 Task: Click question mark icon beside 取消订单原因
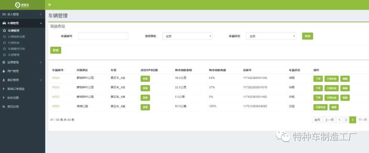coord(3,89)
